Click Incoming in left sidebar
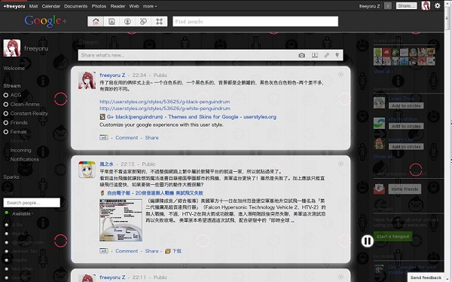The width and height of the screenshot is (452, 282). tap(21, 150)
